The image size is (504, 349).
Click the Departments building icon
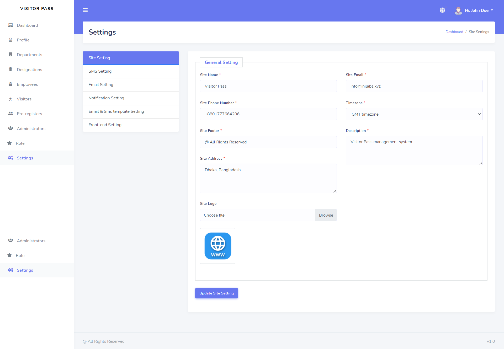[10, 55]
